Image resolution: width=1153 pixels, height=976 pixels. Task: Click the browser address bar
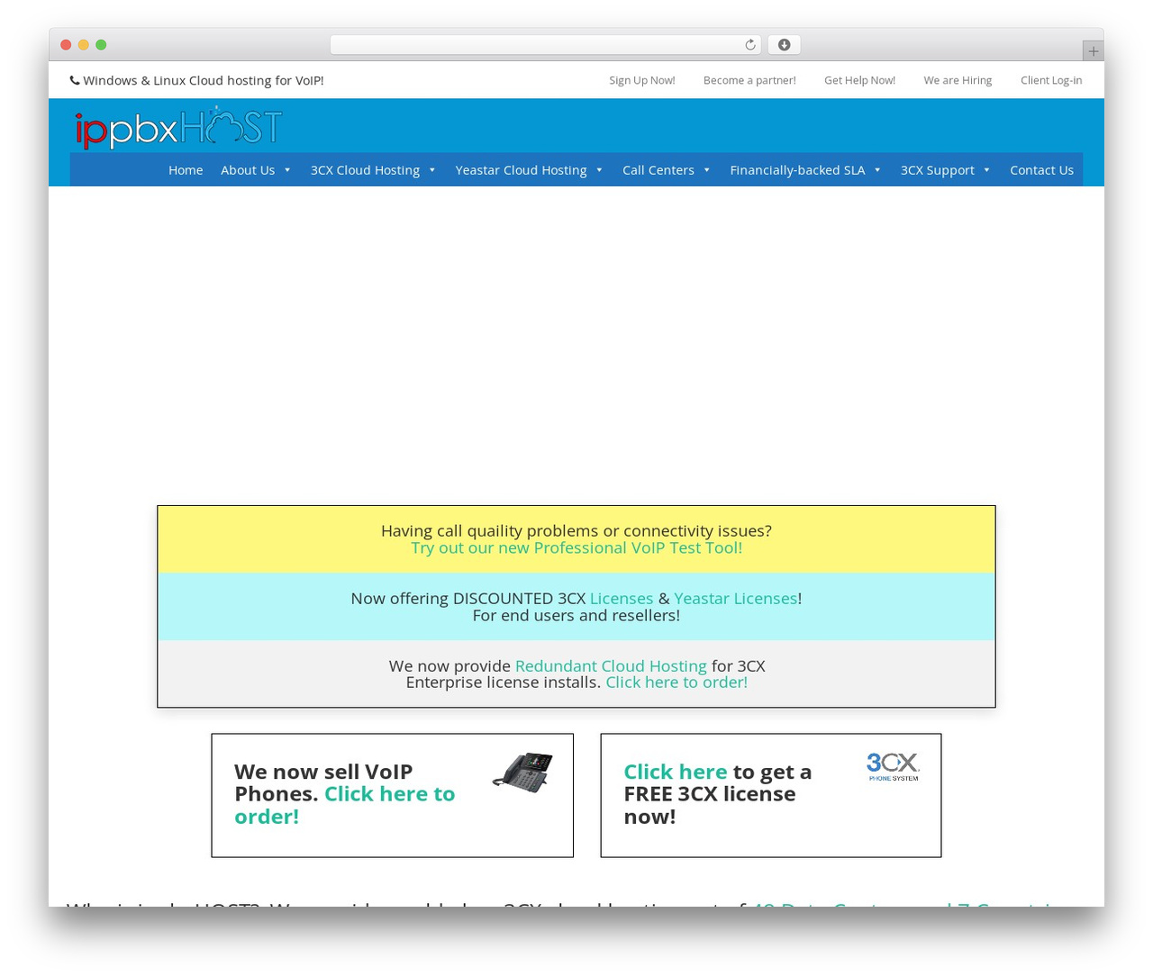pyautogui.click(x=545, y=45)
